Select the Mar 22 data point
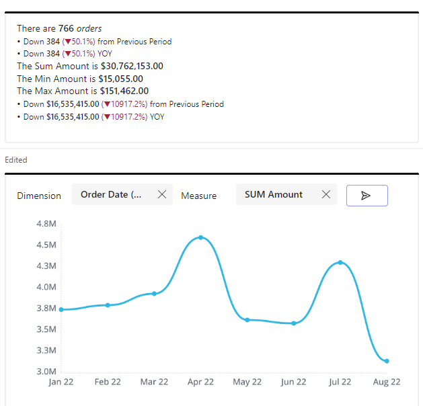 click(154, 294)
